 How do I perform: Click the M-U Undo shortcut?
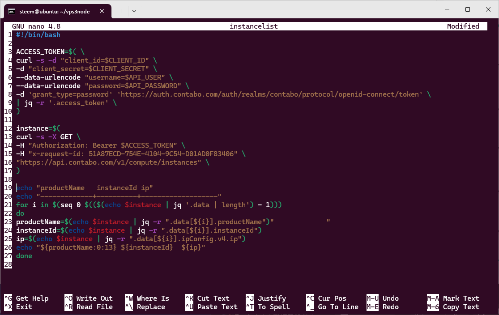pos(383,298)
